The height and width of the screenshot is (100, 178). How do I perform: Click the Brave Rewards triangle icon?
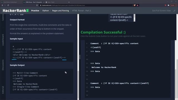(x=138, y=5)
